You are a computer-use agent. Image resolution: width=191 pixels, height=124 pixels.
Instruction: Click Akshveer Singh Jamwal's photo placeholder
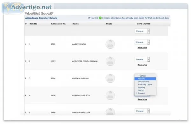(x=110, y=61)
